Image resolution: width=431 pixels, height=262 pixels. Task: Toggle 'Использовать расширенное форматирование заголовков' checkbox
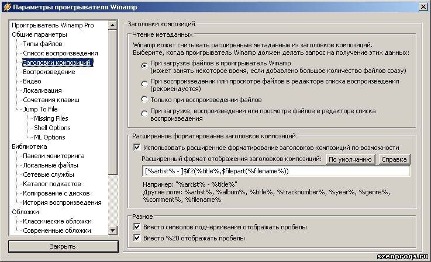(137, 148)
